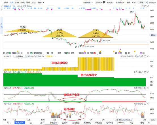This screenshot has height=125, width=157.
Task: Select the 周线 weekly period
Action: 28,3
